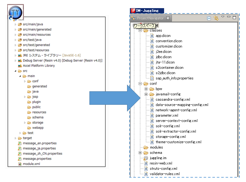Click the src/test/java package folder icon
This screenshot has width=246, height=182.
(20, 40)
